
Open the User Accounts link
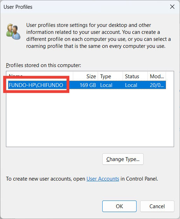click(x=103, y=179)
